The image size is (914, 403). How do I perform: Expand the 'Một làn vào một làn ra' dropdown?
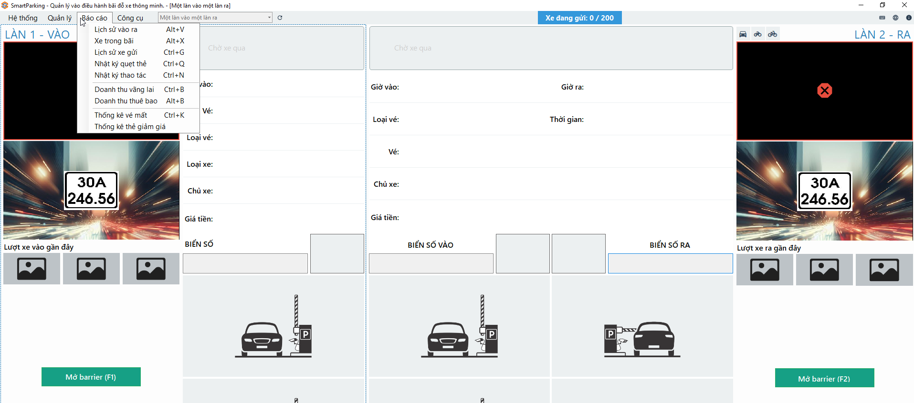(x=269, y=18)
